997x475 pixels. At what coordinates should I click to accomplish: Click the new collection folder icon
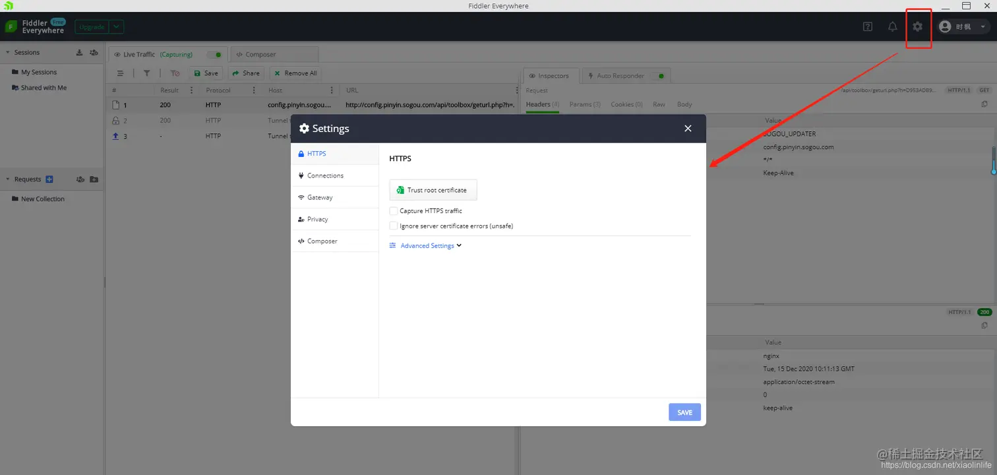(94, 179)
